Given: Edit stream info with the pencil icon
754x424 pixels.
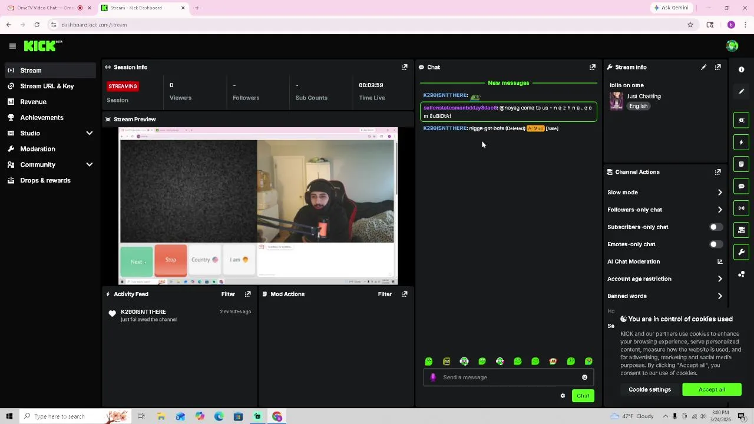Looking at the screenshot, I should click(703, 67).
